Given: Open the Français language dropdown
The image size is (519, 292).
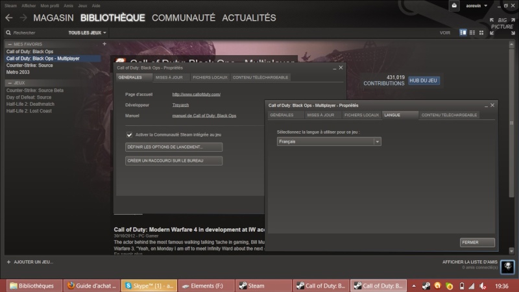Looking at the screenshot, I should 329,141.
